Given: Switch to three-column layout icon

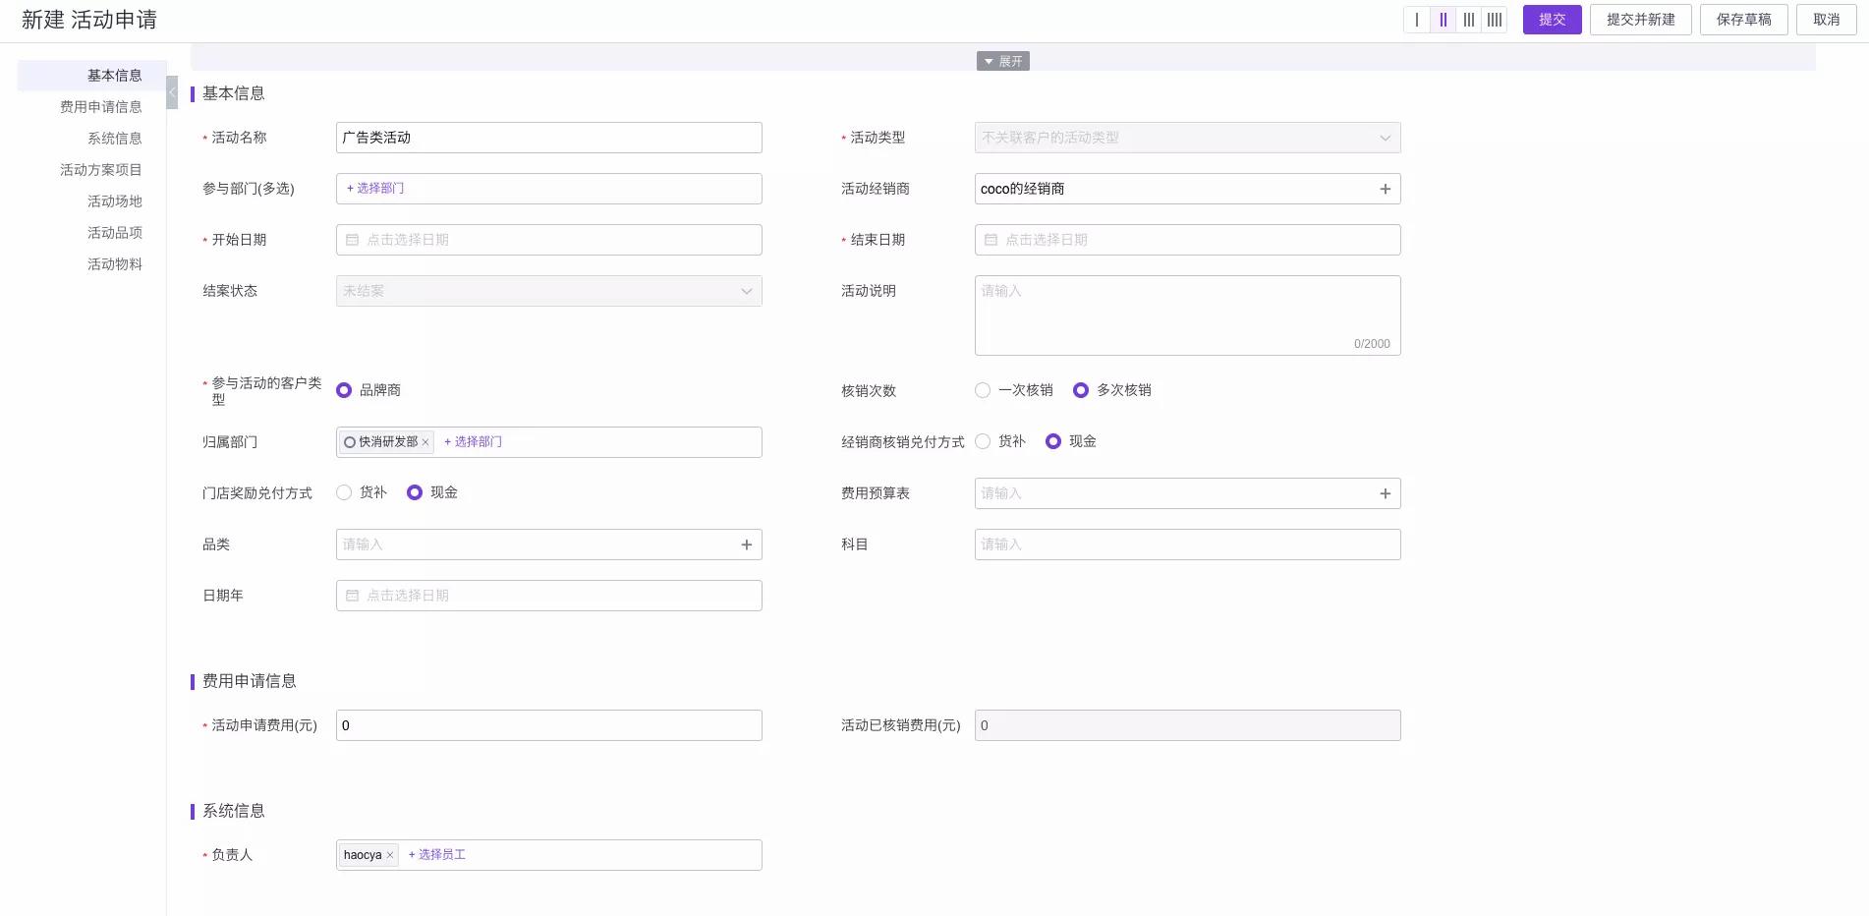Looking at the screenshot, I should pyautogui.click(x=1469, y=20).
